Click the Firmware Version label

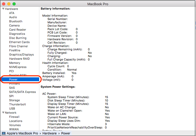pos(59,36)
